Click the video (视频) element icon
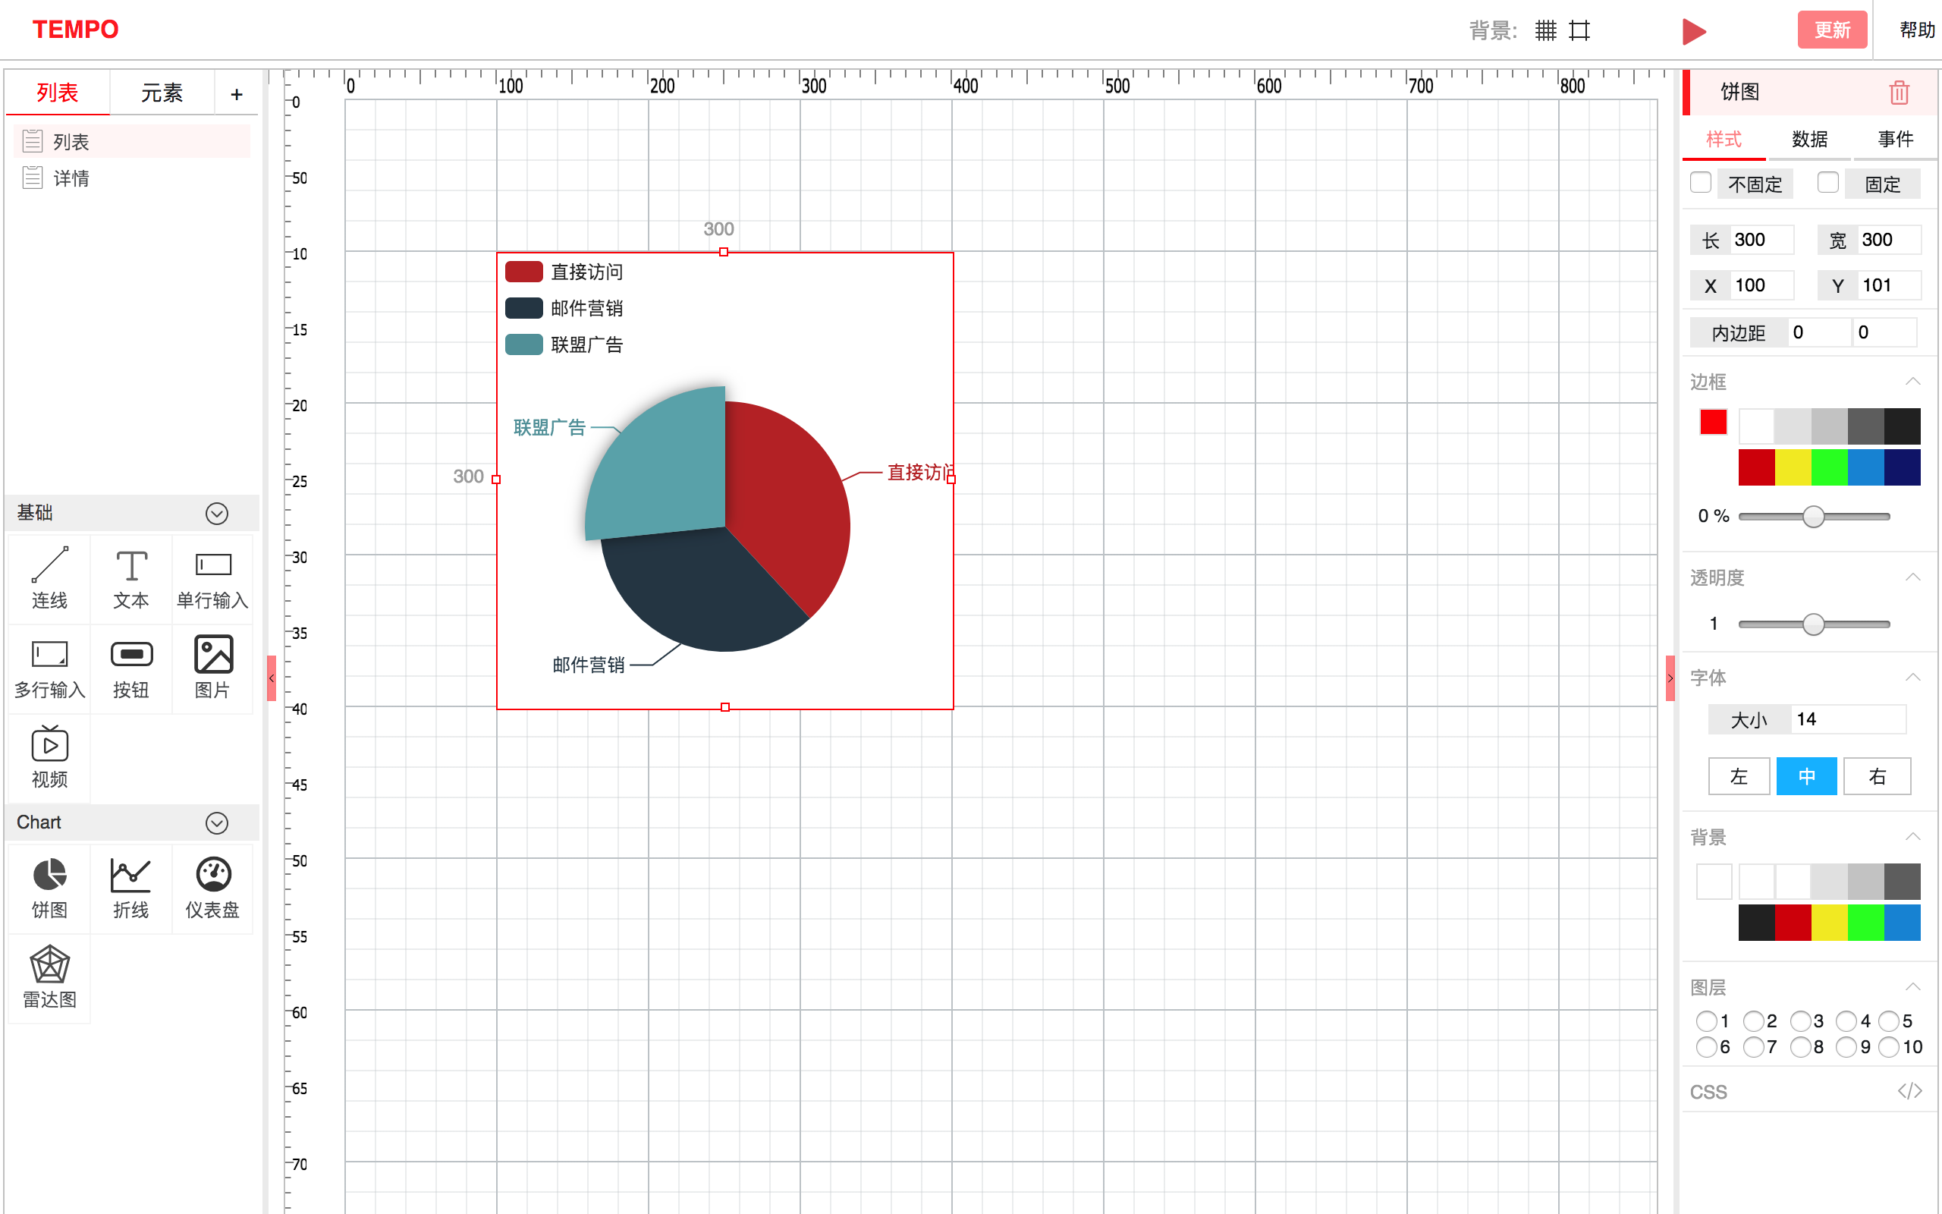This screenshot has height=1214, width=1942. click(49, 744)
